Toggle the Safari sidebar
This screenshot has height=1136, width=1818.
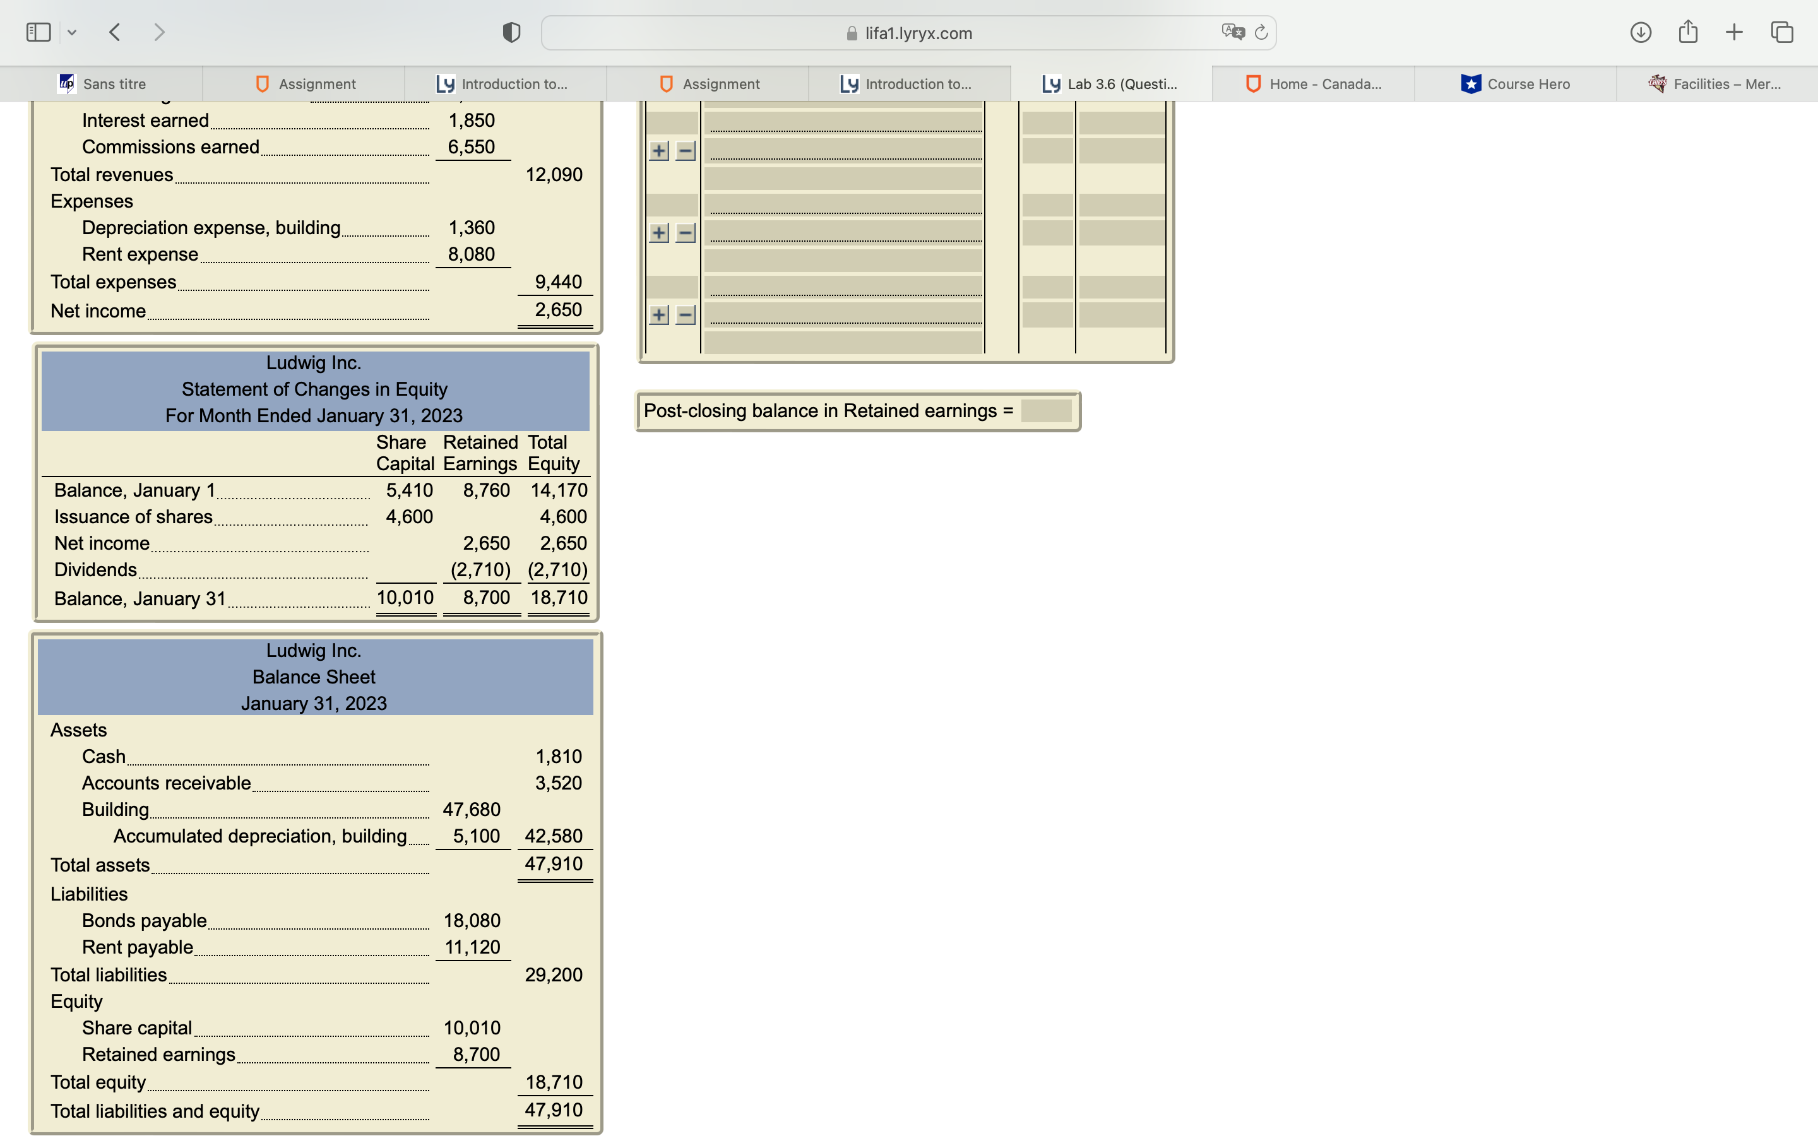(x=38, y=32)
